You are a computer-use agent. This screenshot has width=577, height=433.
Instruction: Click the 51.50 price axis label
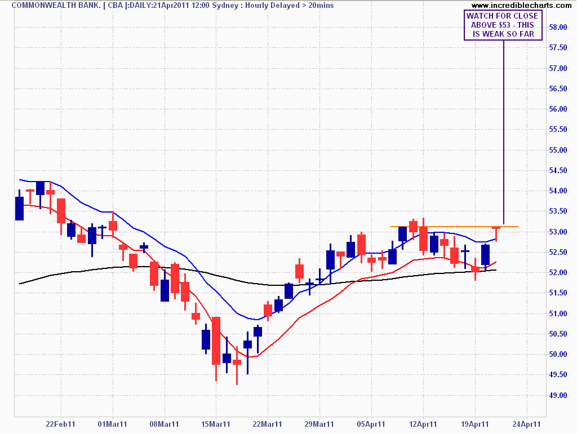[x=558, y=293]
